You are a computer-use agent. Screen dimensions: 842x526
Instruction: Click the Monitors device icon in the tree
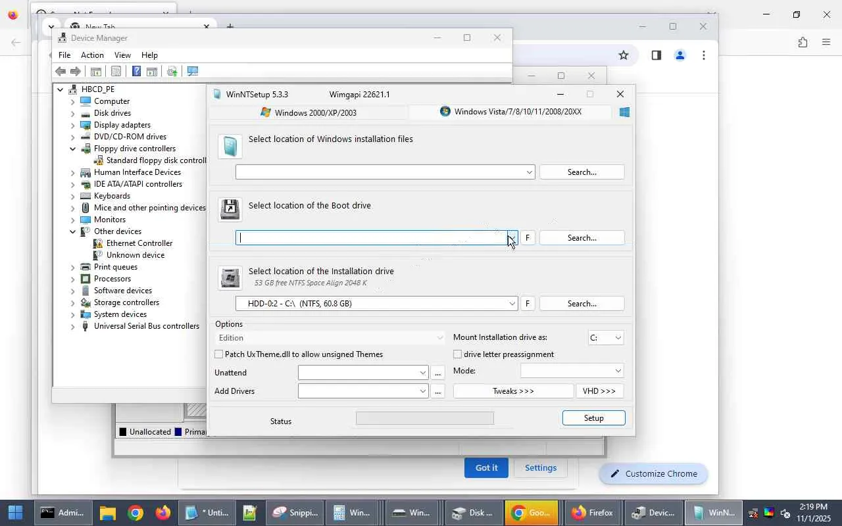86,220
